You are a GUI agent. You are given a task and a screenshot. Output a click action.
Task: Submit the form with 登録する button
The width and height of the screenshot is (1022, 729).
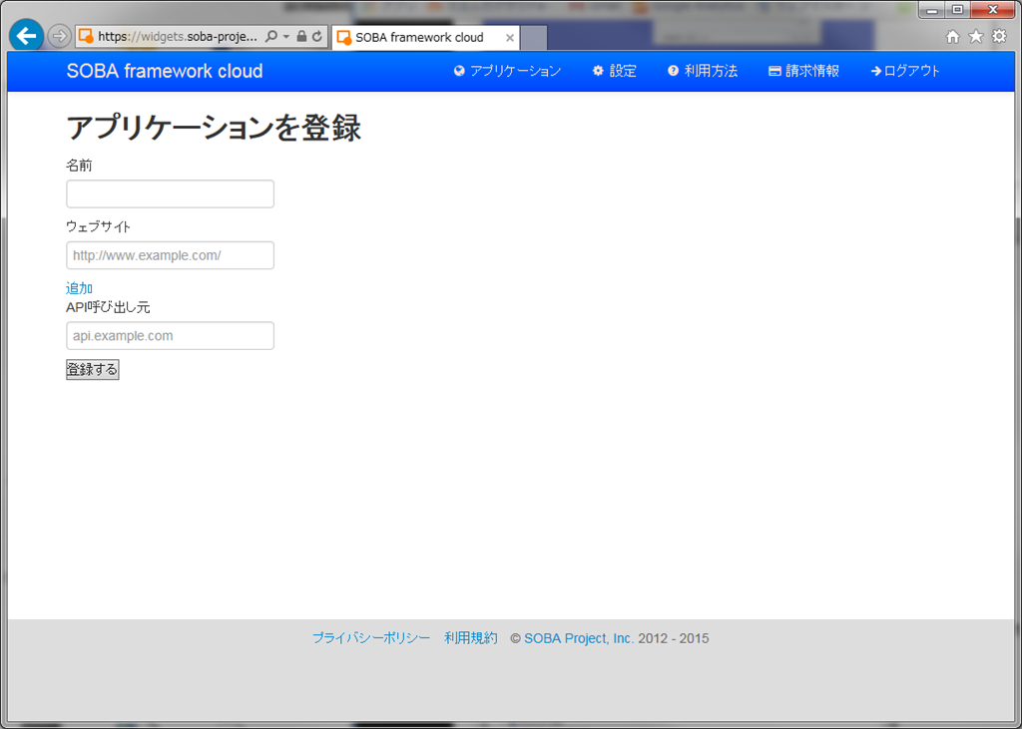point(93,369)
